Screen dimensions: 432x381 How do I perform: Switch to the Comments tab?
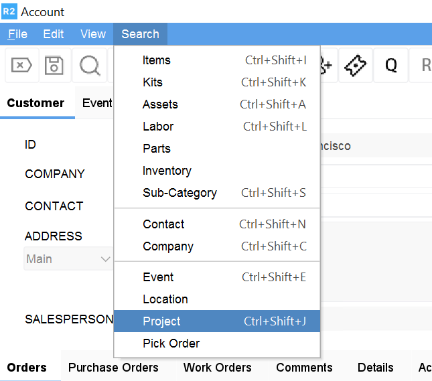[304, 368]
